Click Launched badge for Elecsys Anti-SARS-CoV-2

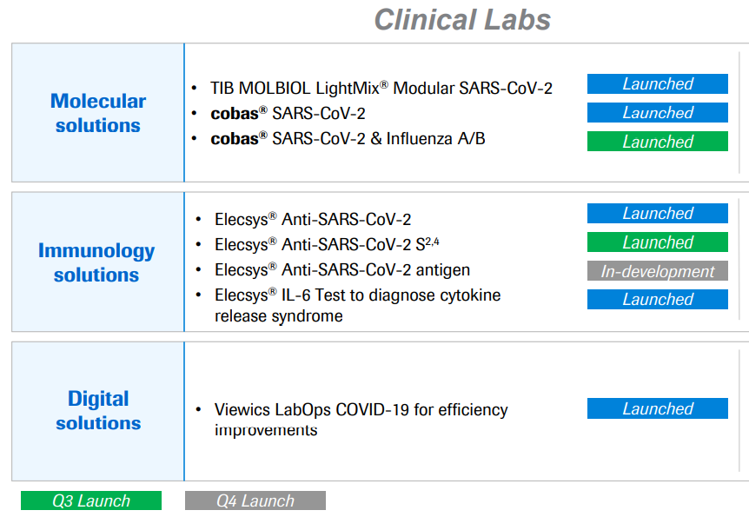click(x=657, y=214)
